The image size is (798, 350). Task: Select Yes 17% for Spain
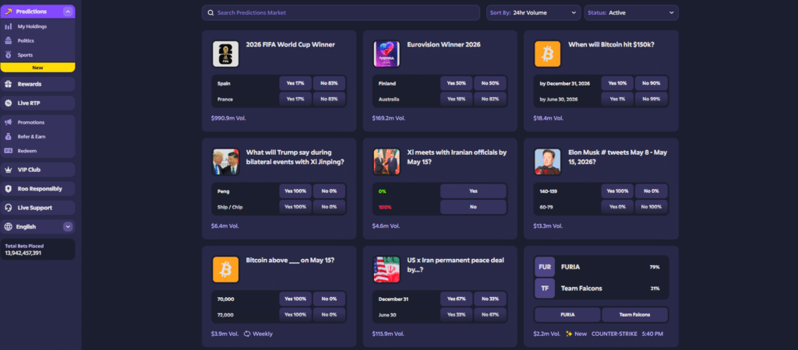coord(295,83)
